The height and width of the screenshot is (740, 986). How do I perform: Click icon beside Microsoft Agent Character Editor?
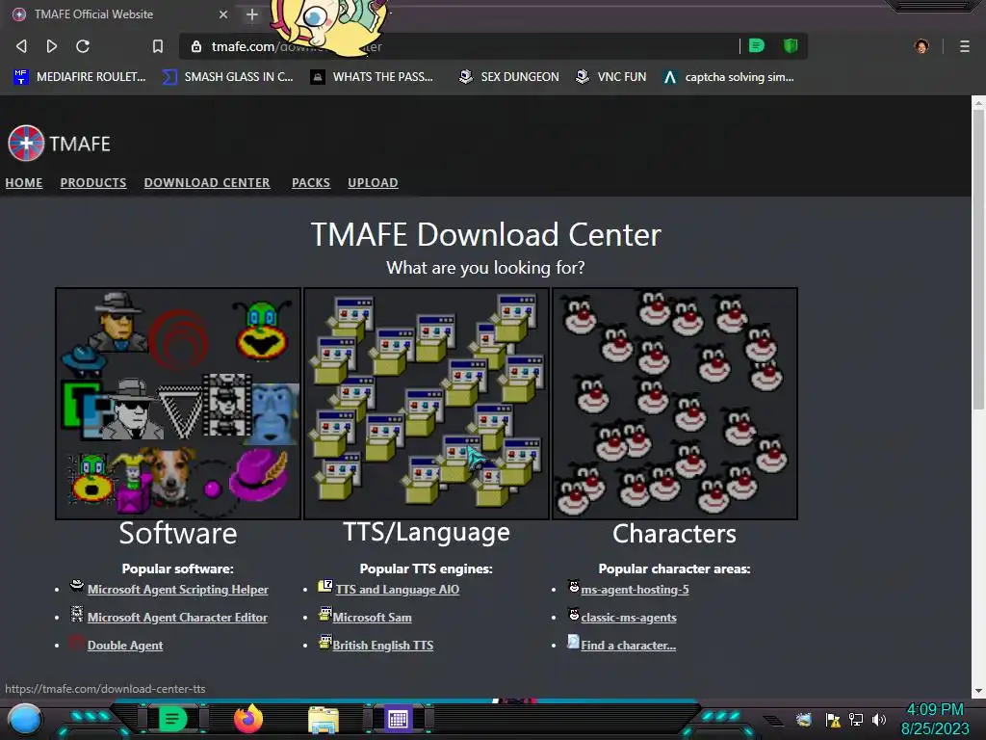pyautogui.click(x=77, y=614)
